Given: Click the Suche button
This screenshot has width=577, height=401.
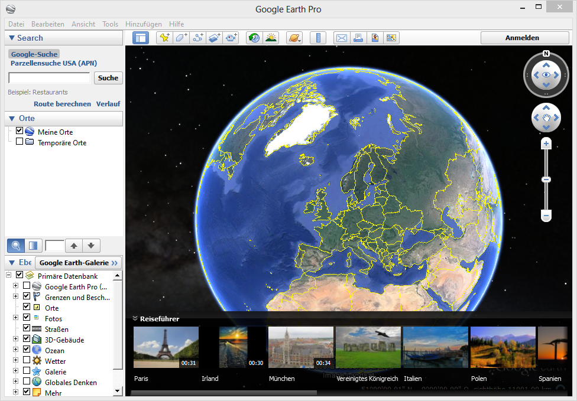Looking at the screenshot, I should click(x=108, y=78).
